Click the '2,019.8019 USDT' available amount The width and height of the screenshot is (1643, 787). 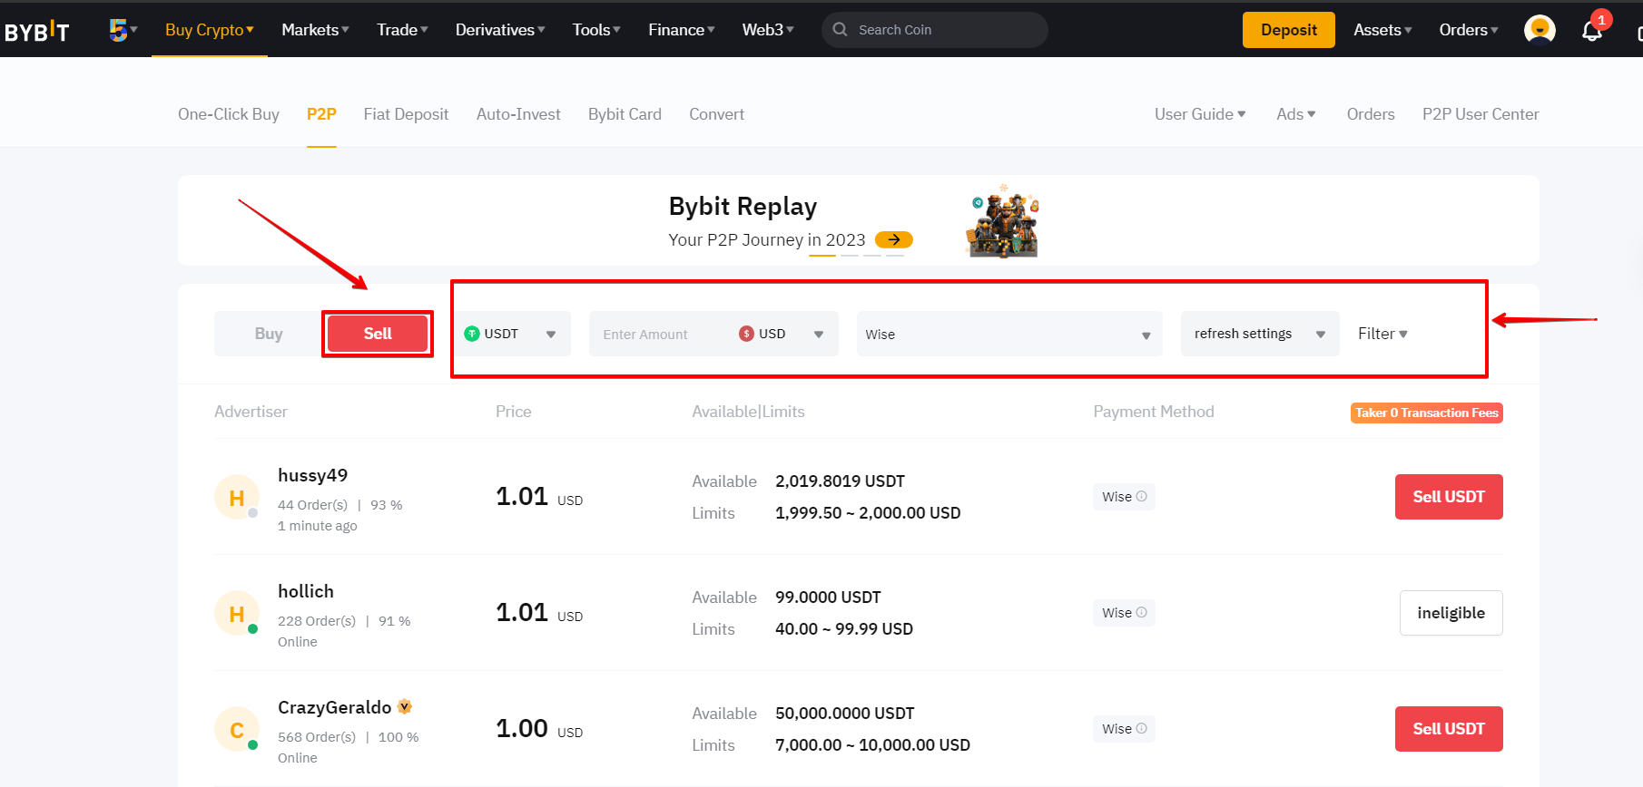[x=840, y=481]
